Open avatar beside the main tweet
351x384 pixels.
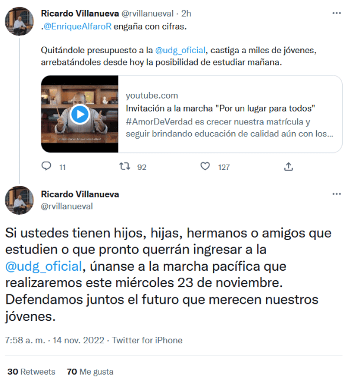tap(19, 201)
